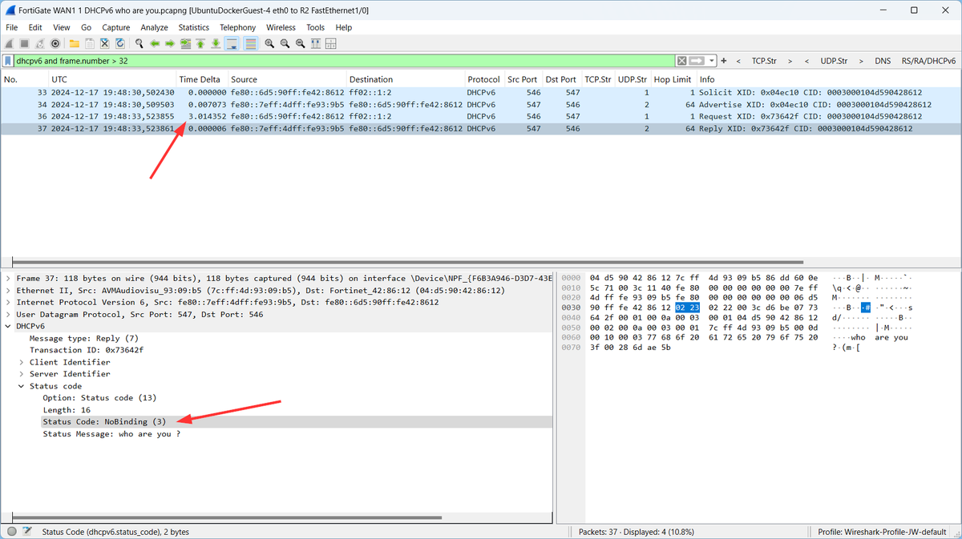Restart the current capture
Screen dimensions: 962x539
[39, 43]
